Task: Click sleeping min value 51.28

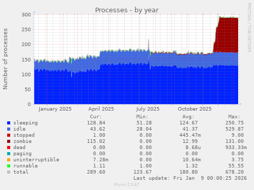Action: tap(144, 123)
